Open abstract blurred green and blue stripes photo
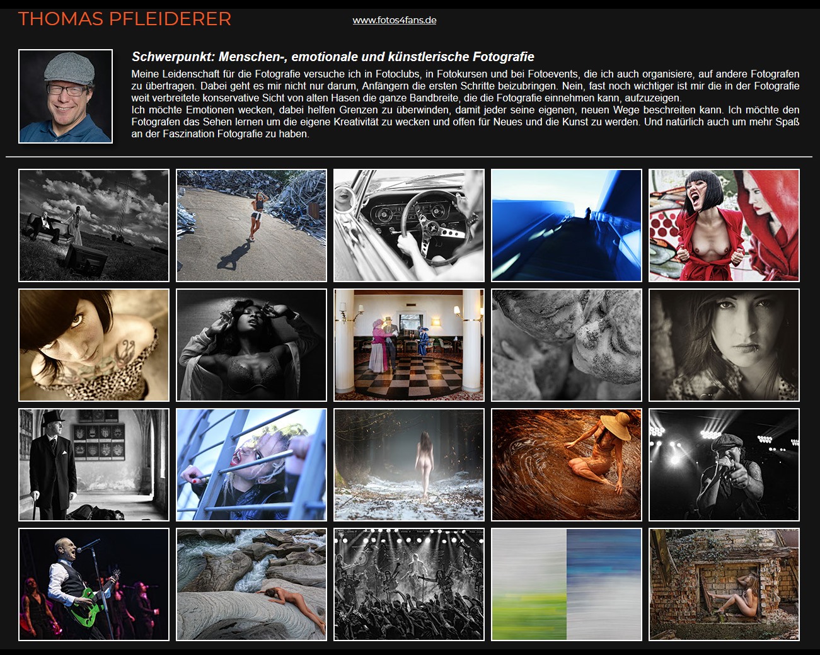This screenshot has width=820, height=655. coord(567,584)
